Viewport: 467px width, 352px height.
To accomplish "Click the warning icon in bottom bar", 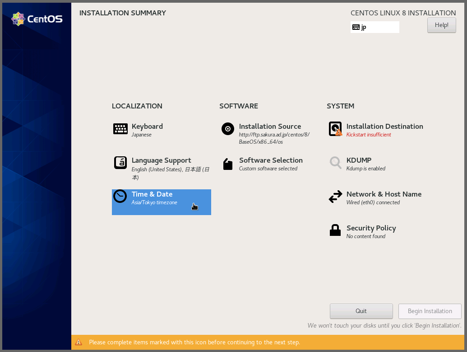I will (79, 342).
